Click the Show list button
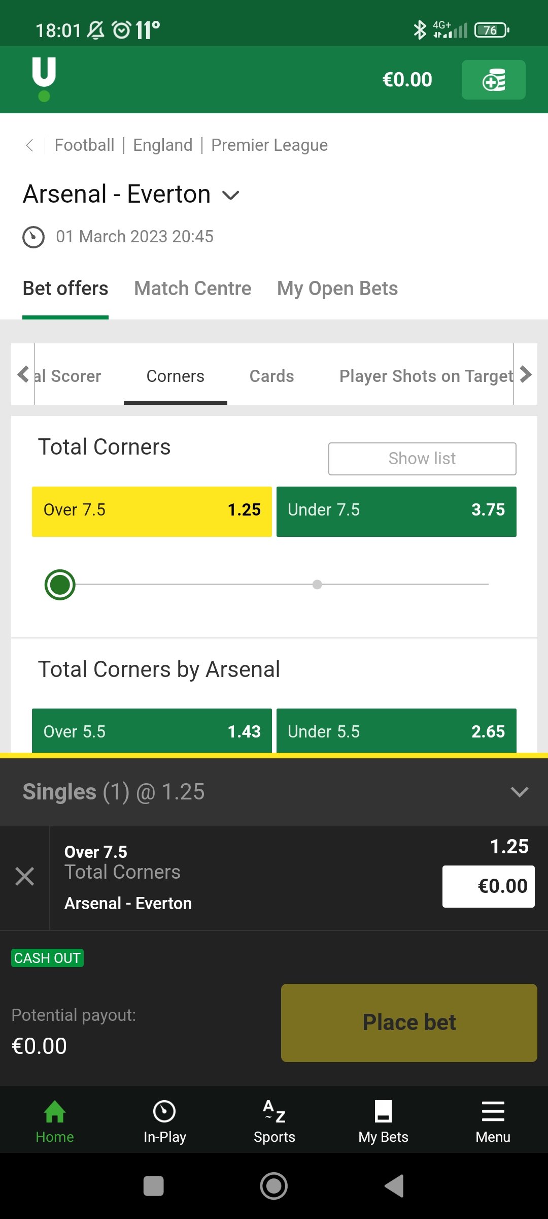Viewport: 548px width, 1219px height. 422,459
